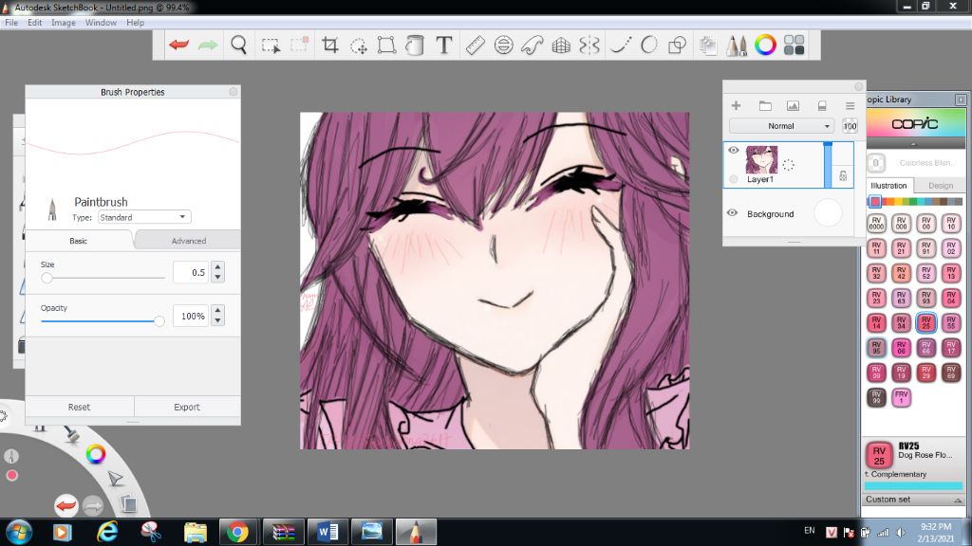Open the Normal blend mode dropdown
The height and width of the screenshot is (546, 972).
[x=780, y=126]
